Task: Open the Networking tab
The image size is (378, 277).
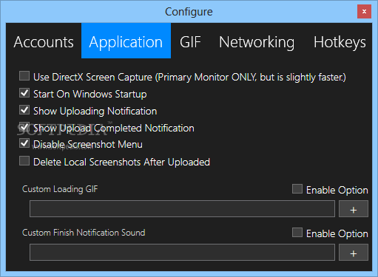Action: click(x=257, y=42)
